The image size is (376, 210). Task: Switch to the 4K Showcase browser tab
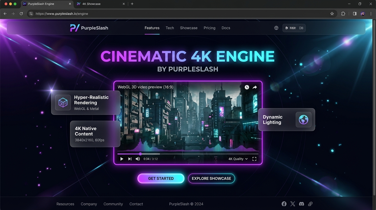(x=101, y=4)
